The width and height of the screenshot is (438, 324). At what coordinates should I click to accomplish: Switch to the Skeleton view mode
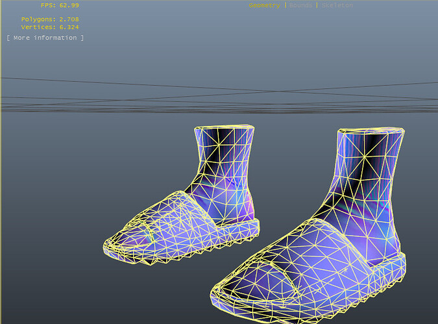pos(337,5)
